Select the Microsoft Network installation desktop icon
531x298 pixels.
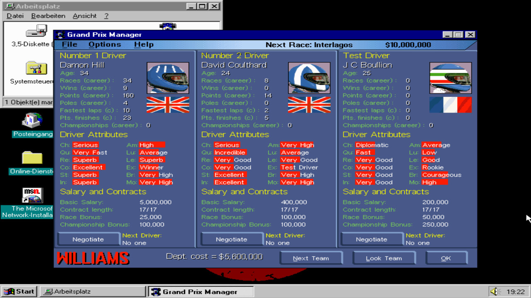click(x=32, y=195)
